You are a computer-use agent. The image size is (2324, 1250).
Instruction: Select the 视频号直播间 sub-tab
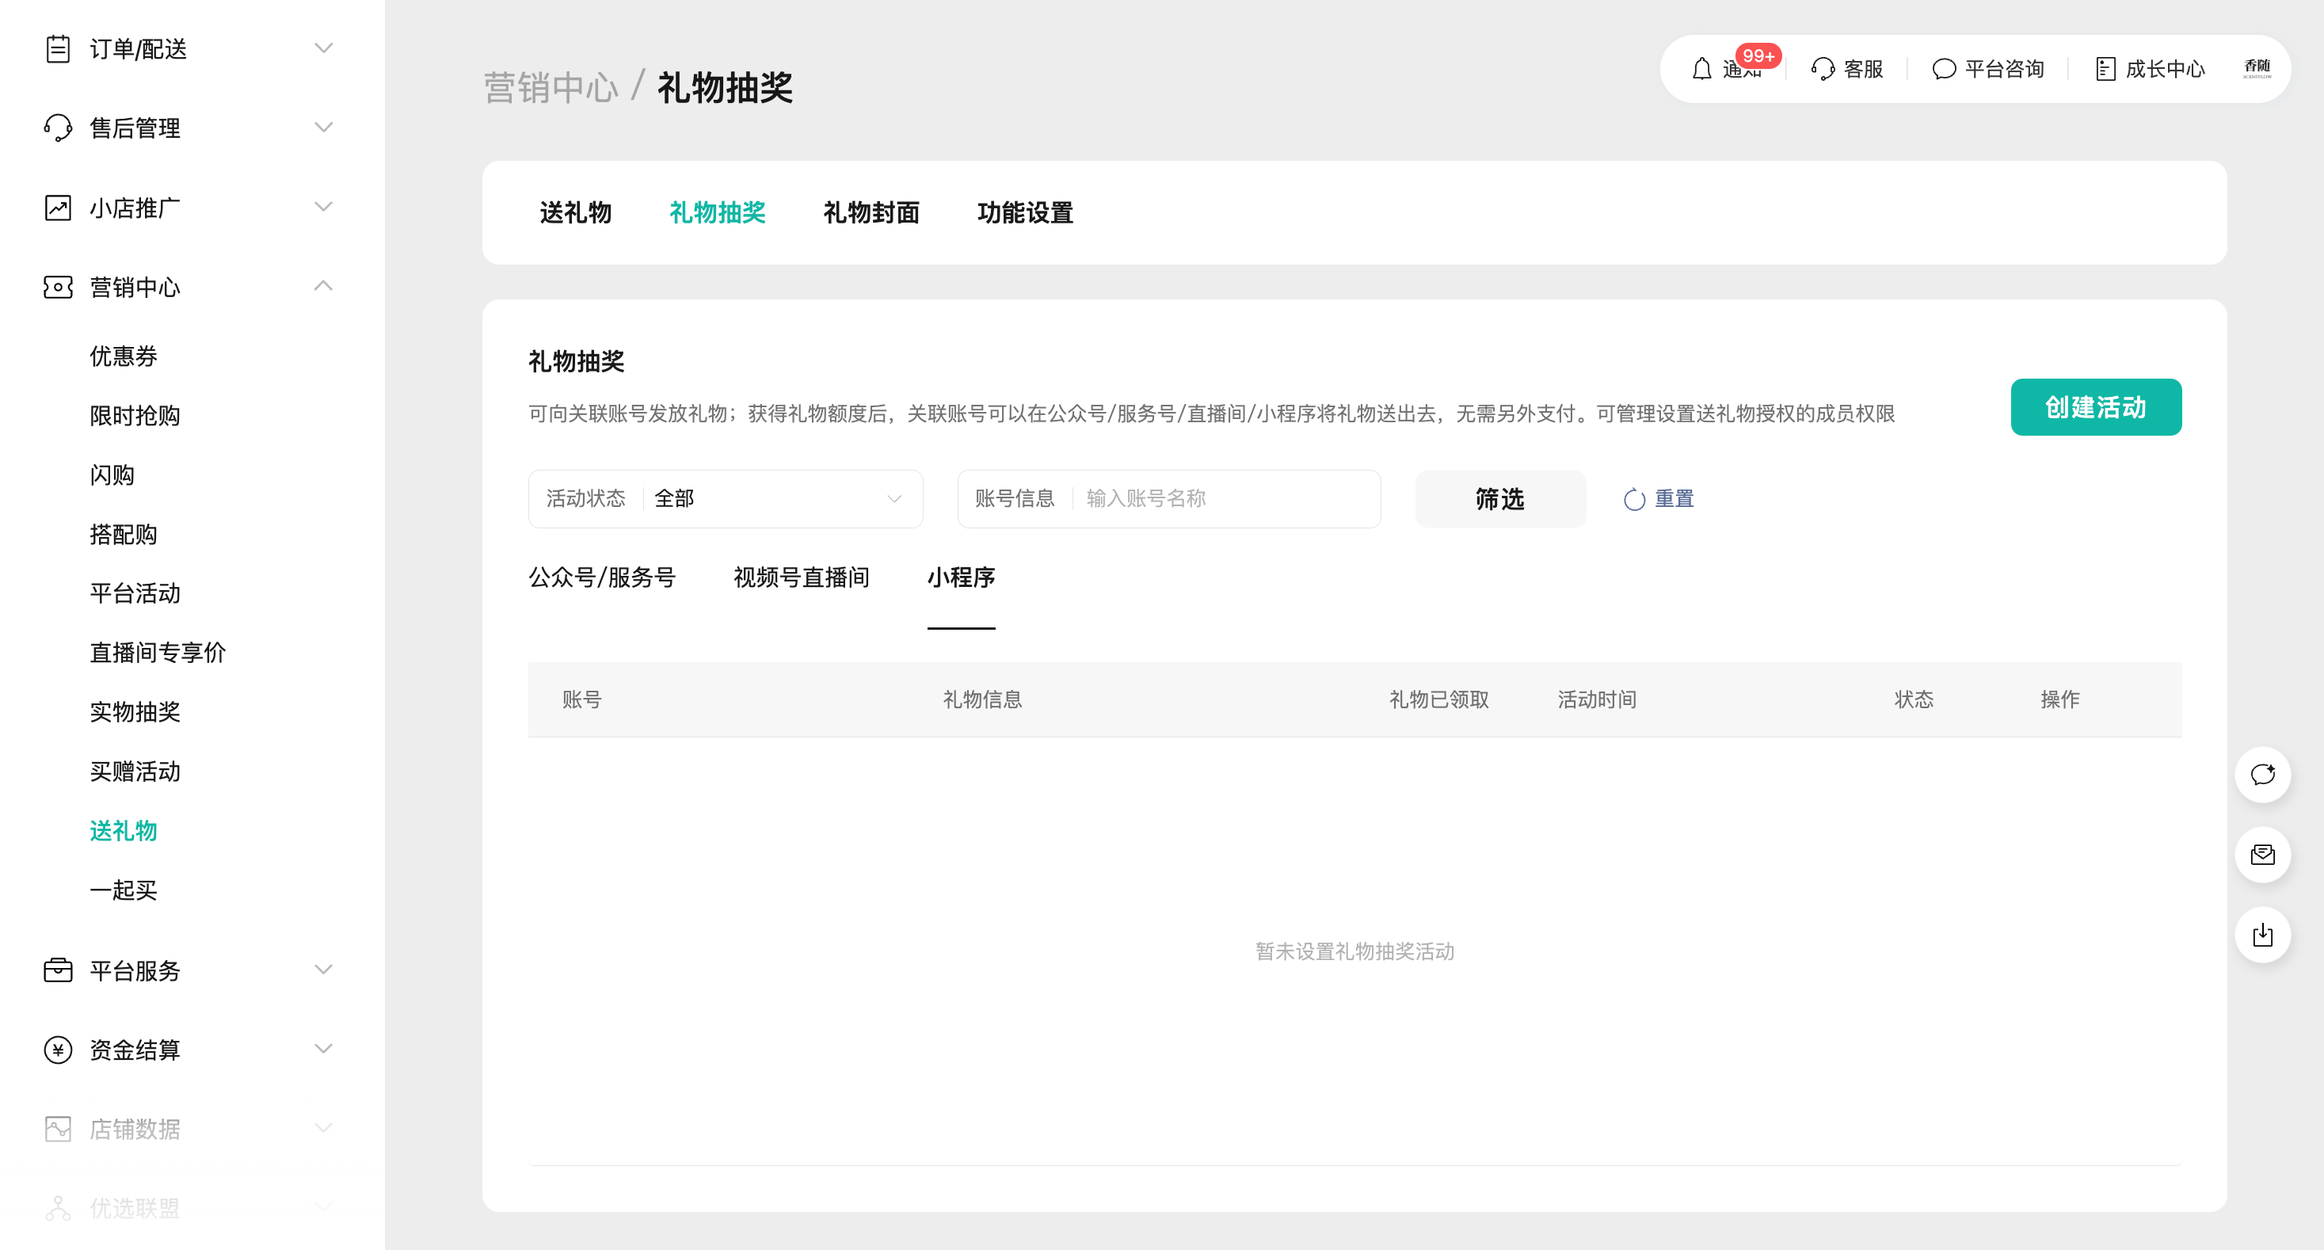click(x=801, y=577)
